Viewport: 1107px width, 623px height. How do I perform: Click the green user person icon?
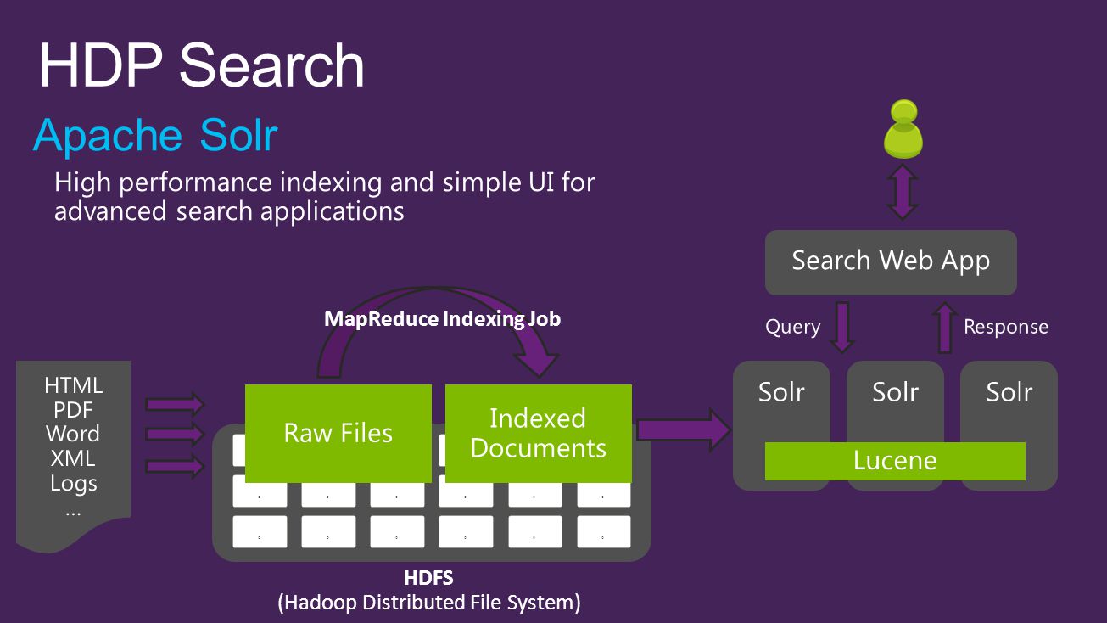pos(903,128)
